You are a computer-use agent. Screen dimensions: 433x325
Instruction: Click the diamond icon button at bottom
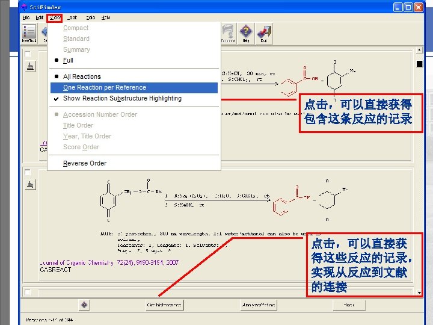point(84,305)
